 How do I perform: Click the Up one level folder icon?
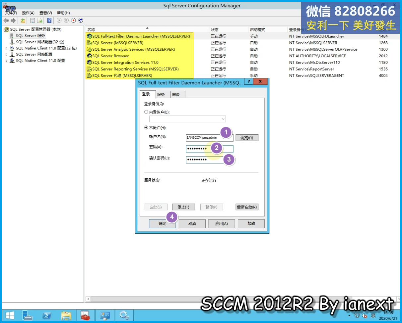click(23, 21)
